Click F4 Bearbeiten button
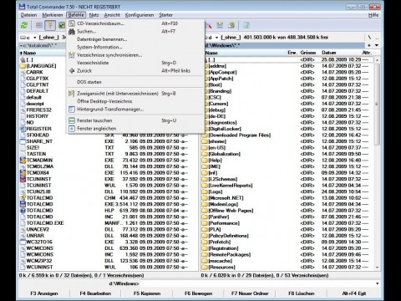This screenshot has height=301, width=401. point(95,293)
